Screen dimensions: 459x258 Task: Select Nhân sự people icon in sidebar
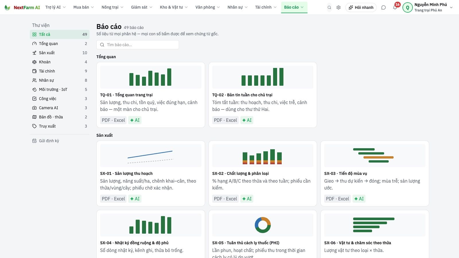[34, 80]
